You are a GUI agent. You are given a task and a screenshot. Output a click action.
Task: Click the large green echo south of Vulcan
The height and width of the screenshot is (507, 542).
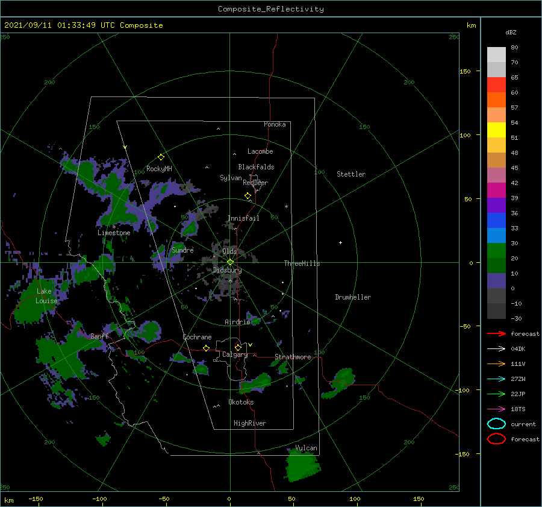point(302,467)
